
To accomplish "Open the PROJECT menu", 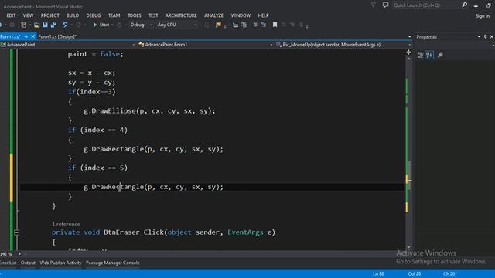I will [x=49, y=15].
